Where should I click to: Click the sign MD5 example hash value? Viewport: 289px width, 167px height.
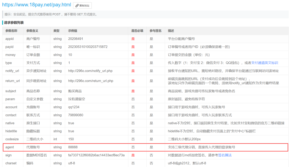tap(96, 155)
